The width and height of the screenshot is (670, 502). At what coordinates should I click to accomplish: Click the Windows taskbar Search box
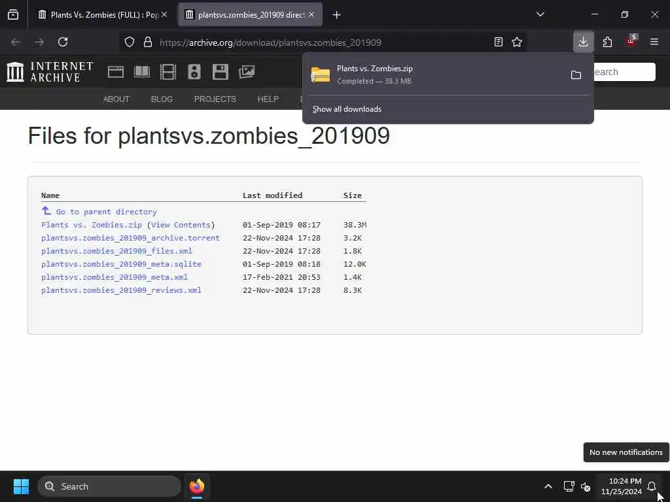tap(109, 486)
